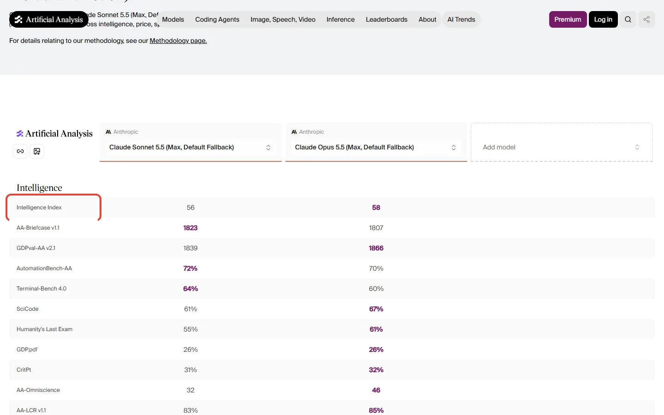Follow the Methodology page link
664x415 pixels.
pyautogui.click(x=178, y=41)
